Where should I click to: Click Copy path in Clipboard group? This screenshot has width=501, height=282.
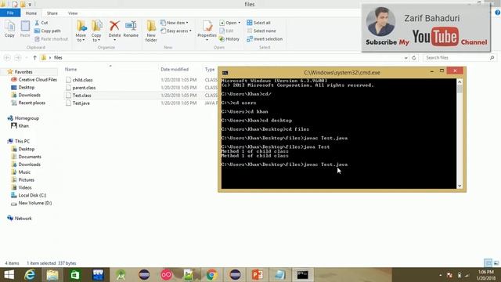(47, 31)
